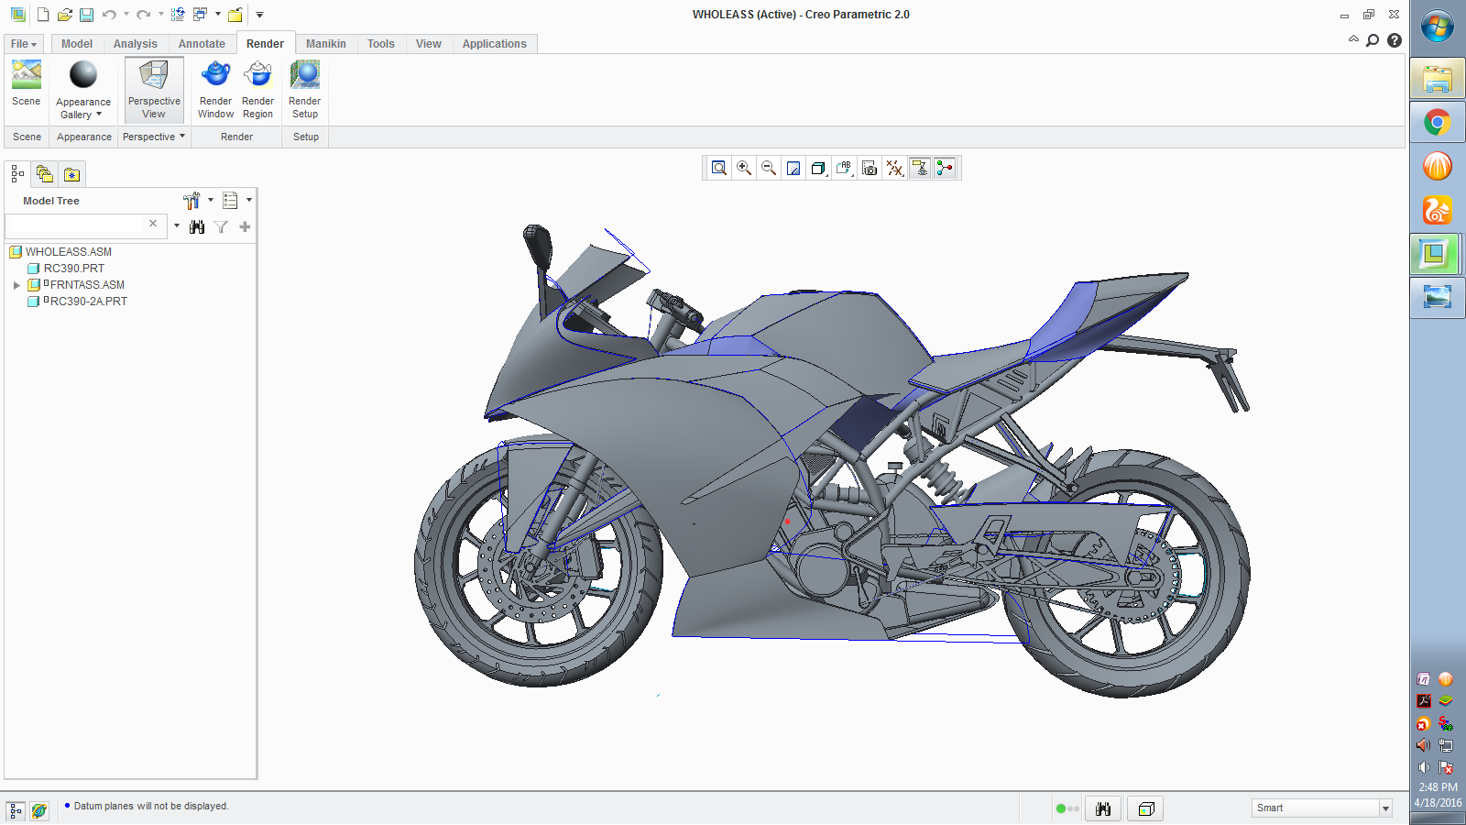Image resolution: width=1466 pixels, height=825 pixels.
Task: Toggle Annotation Display in graphics toolbar
Action: point(920,168)
